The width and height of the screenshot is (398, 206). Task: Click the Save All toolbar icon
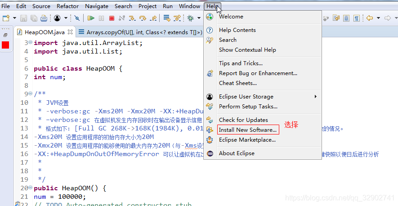pyautogui.click(x=34, y=18)
